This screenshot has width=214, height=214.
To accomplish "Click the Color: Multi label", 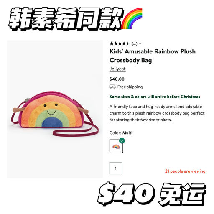I will [121, 133].
